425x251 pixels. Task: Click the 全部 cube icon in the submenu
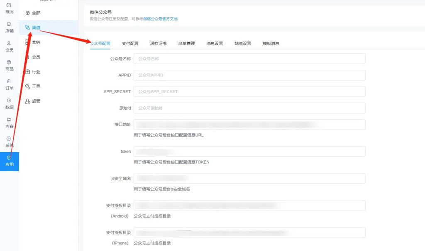tap(27, 13)
